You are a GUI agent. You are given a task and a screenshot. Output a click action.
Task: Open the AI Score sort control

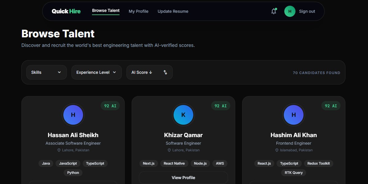(149, 72)
